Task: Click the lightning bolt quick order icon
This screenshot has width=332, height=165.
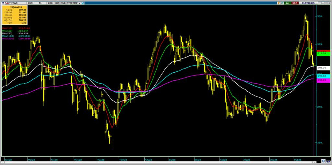Action: [278, 3]
